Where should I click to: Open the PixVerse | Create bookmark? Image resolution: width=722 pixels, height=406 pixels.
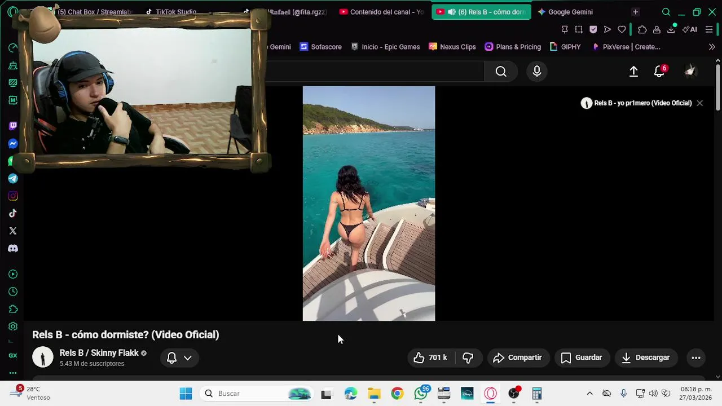coord(626,47)
